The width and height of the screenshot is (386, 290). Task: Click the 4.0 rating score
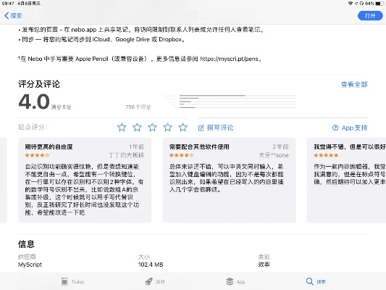click(34, 101)
